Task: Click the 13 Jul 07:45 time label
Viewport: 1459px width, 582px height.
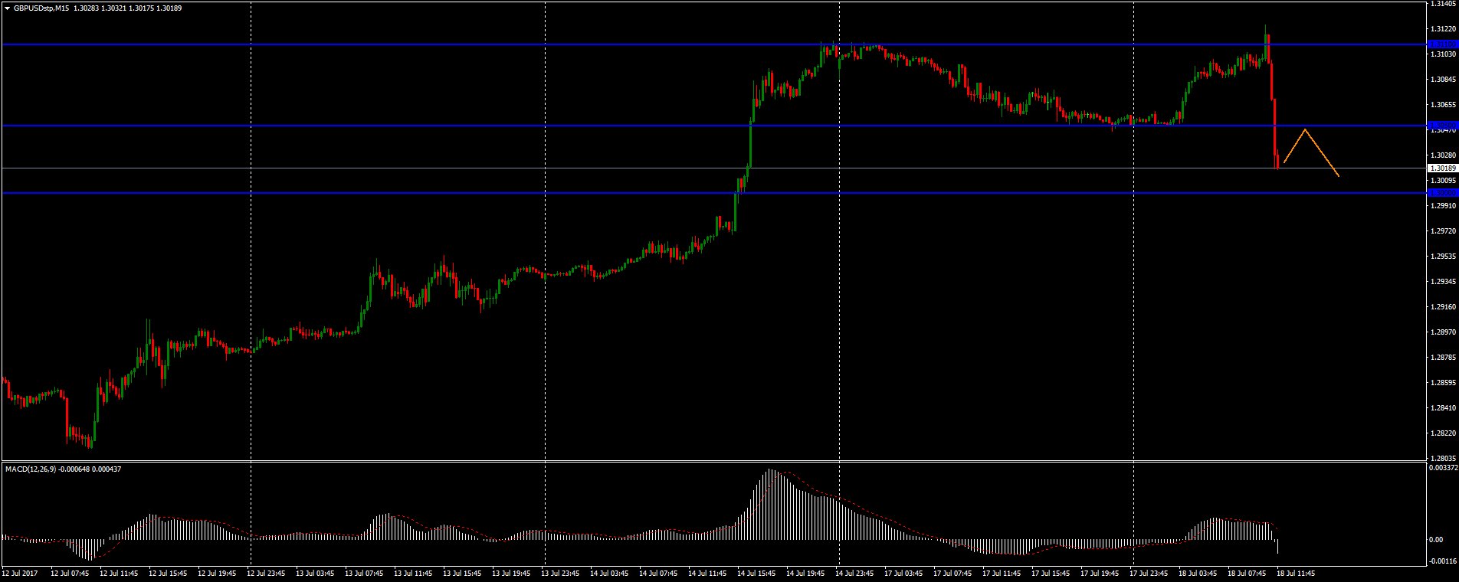Action: (x=364, y=573)
